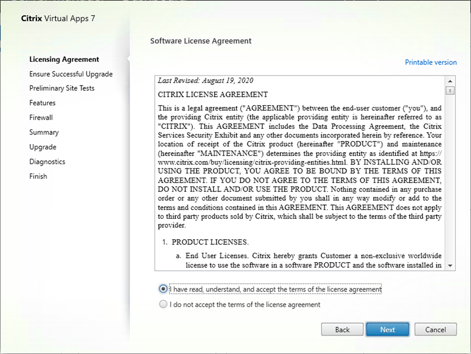Select Diagnostics step in sidebar
The width and height of the screenshot is (471, 354).
click(x=47, y=162)
